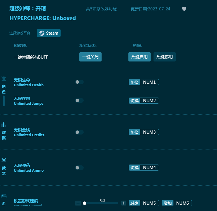Viewport: 217px width, 211px height.
Task: Click the game speed minus button
Action: click(78, 203)
